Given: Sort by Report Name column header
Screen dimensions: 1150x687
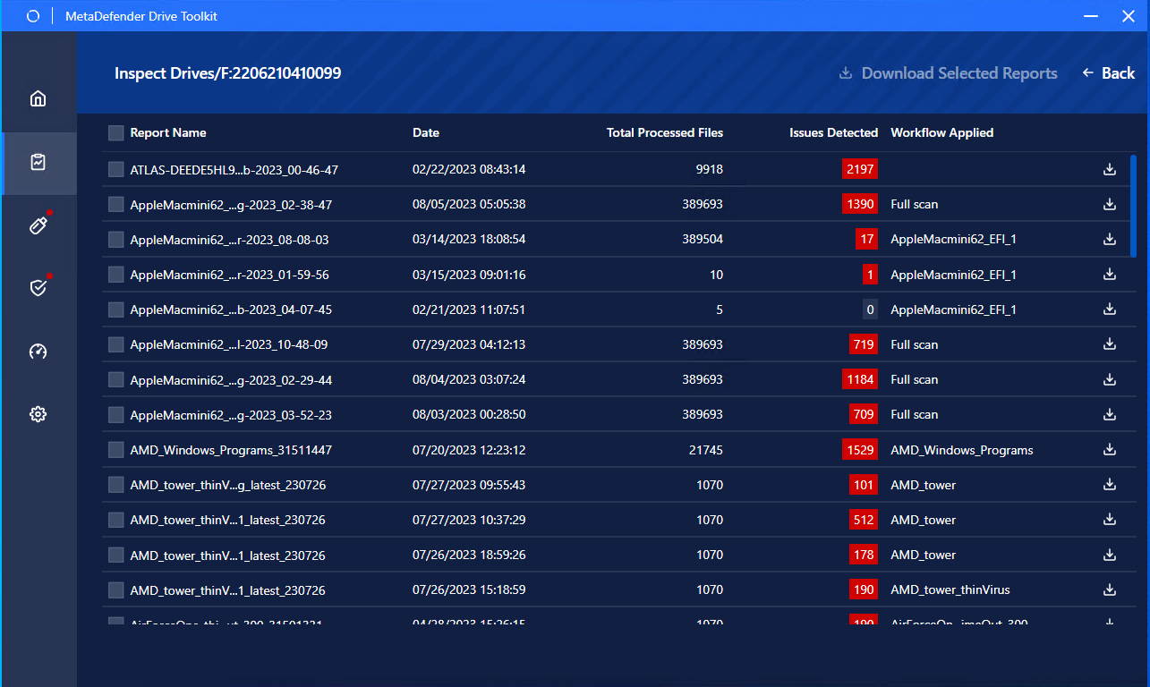Looking at the screenshot, I should coord(168,132).
